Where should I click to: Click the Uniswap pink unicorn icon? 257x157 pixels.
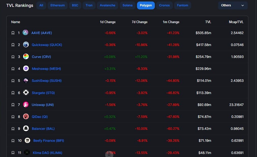click(x=26, y=105)
